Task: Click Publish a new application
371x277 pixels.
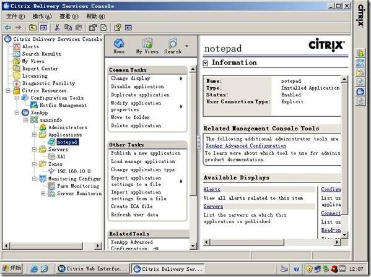Action: coord(146,153)
